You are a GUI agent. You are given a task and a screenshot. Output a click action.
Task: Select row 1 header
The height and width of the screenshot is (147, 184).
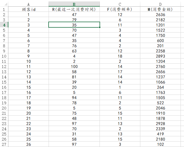coord(4,9)
